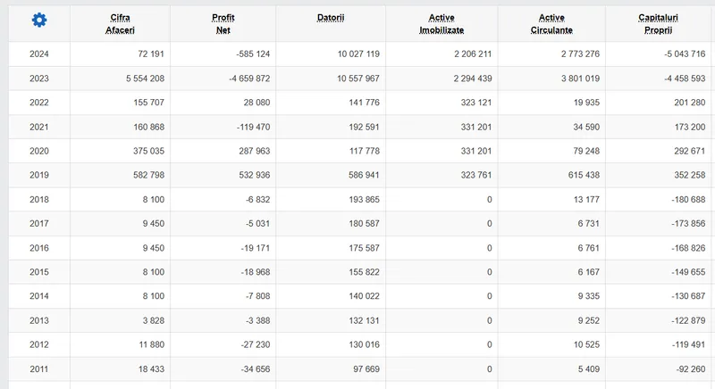
Task: Select the 2019 row label
Action: [x=39, y=176]
